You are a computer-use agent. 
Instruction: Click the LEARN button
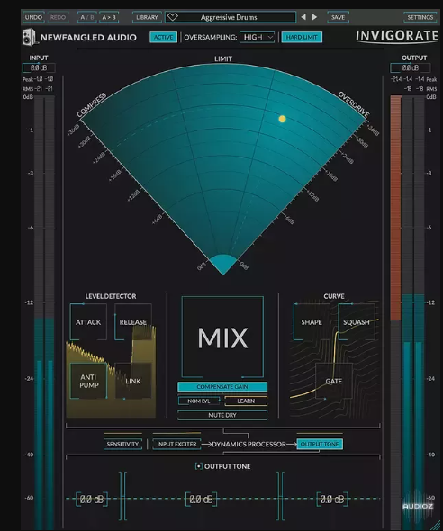point(246,400)
